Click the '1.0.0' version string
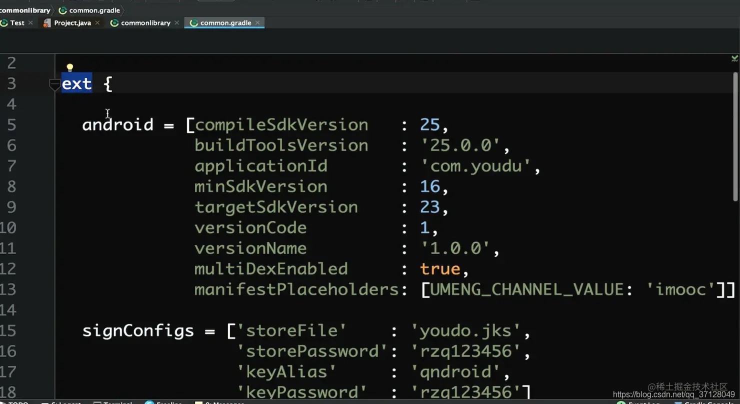Viewport: 740px width, 404px height. pos(454,248)
